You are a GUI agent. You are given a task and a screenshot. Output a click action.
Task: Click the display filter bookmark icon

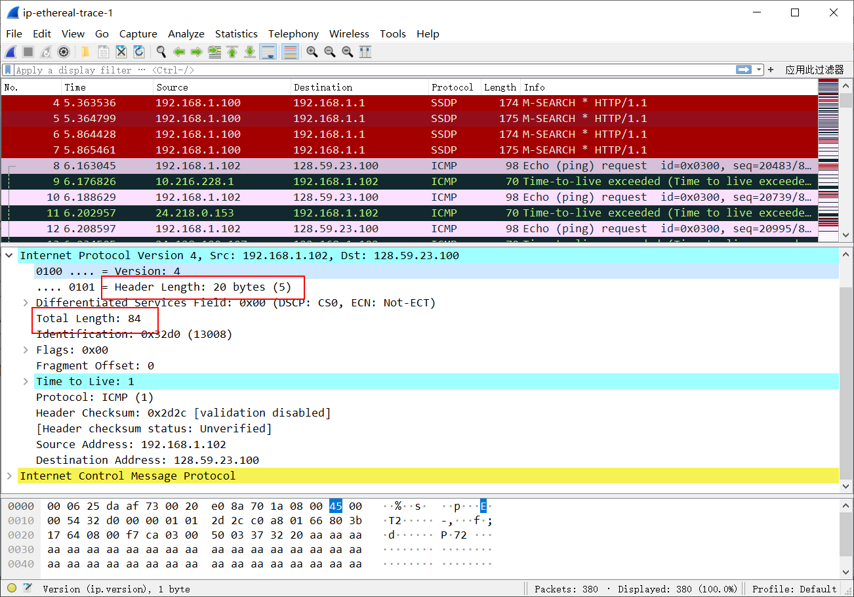tap(8, 70)
